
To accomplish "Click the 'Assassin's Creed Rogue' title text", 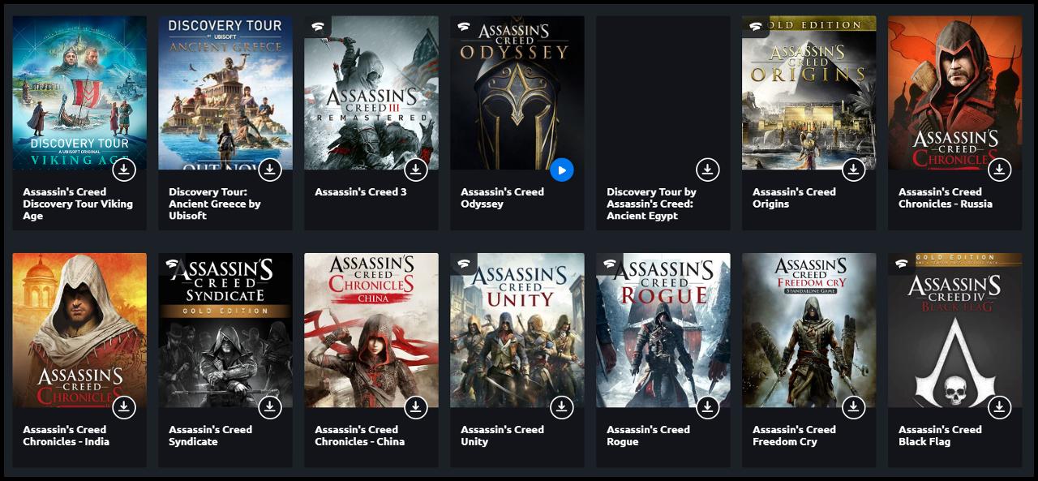I will (648, 436).
